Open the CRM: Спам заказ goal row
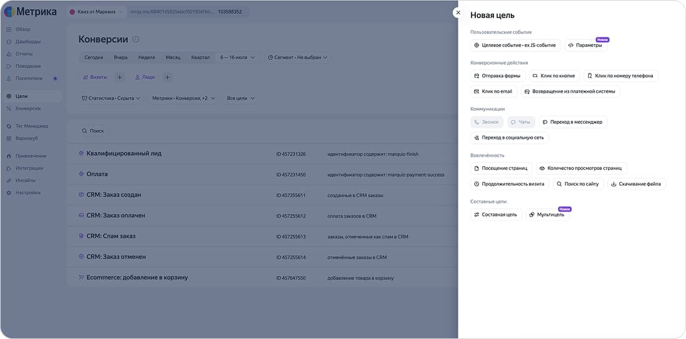This screenshot has height=339, width=686. pyautogui.click(x=263, y=236)
